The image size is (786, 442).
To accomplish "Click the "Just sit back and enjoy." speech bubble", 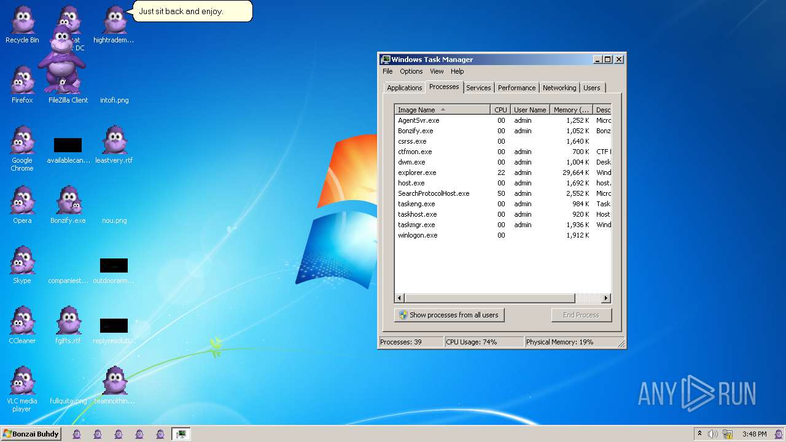I will coord(189,11).
